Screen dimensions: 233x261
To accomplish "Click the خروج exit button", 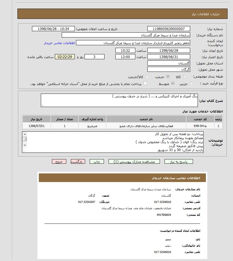I will (59, 161).
